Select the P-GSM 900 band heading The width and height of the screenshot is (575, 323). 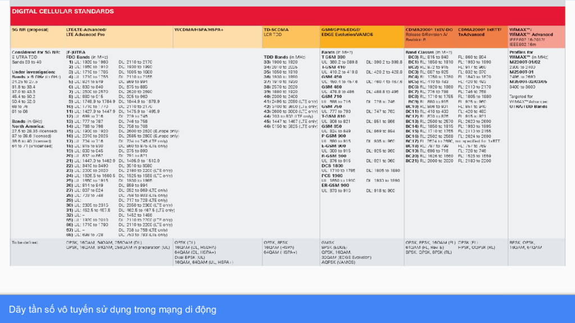point(334,136)
